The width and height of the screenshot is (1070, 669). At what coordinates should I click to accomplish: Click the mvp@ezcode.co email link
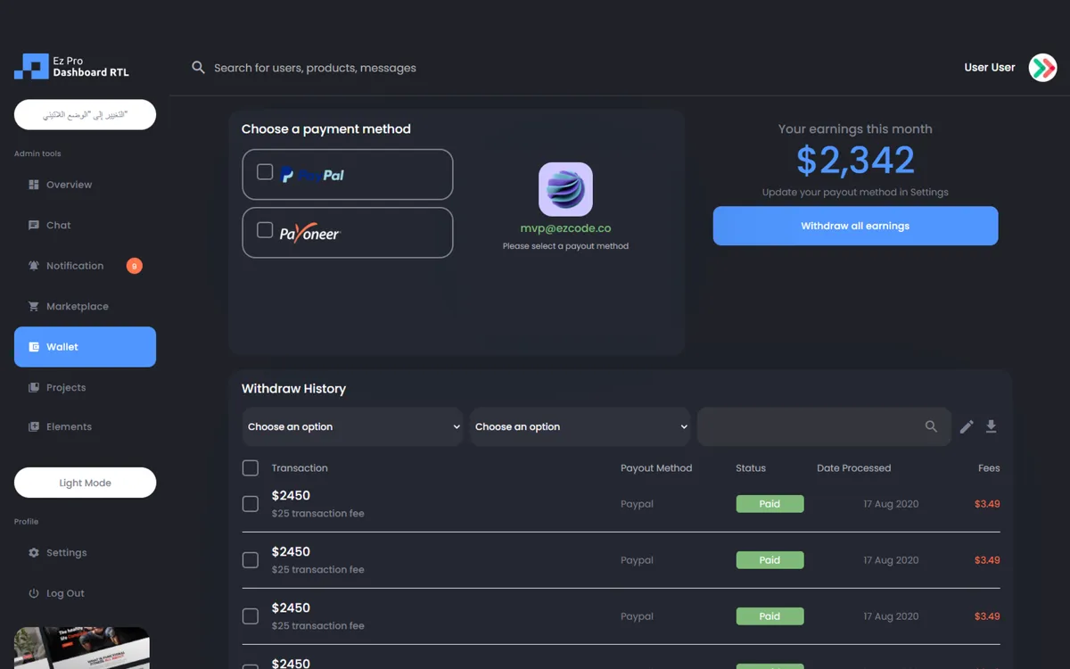click(565, 228)
